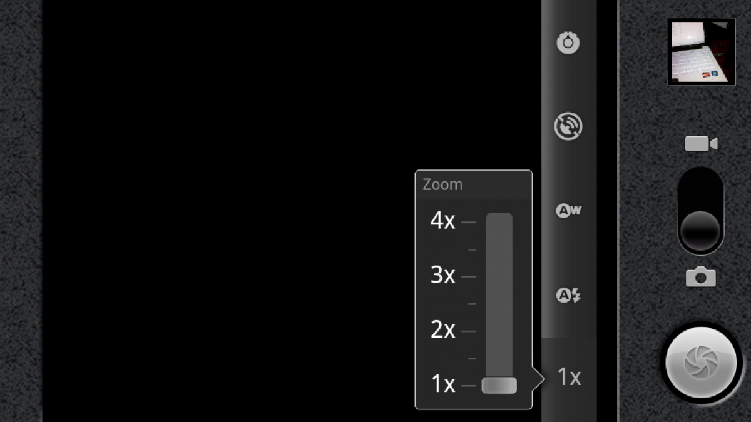
Task: Open the auto white balance setting
Action: click(568, 211)
